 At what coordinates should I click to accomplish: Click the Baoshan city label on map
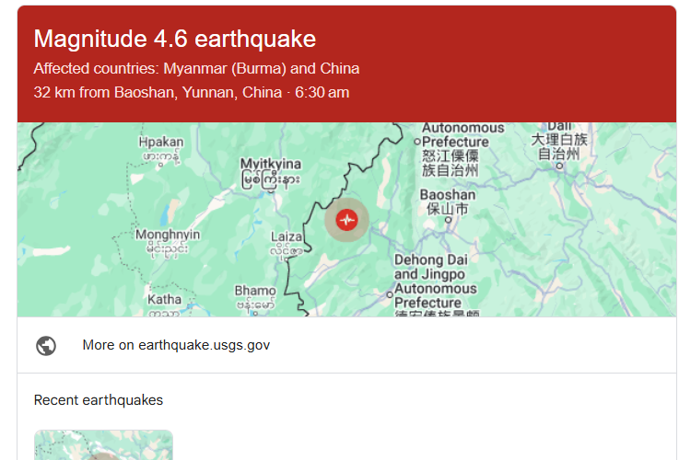click(x=448, y=195)
